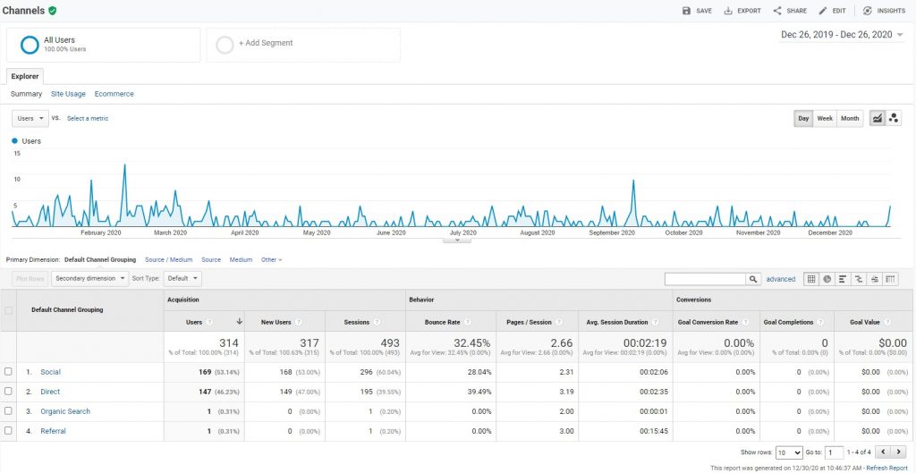Toggle the select-all checkbox in table header

8,310
